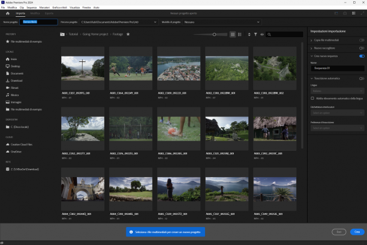Open the sort order icon
Viewport: 367px width, 245px height.
click(x=249, y=34)
